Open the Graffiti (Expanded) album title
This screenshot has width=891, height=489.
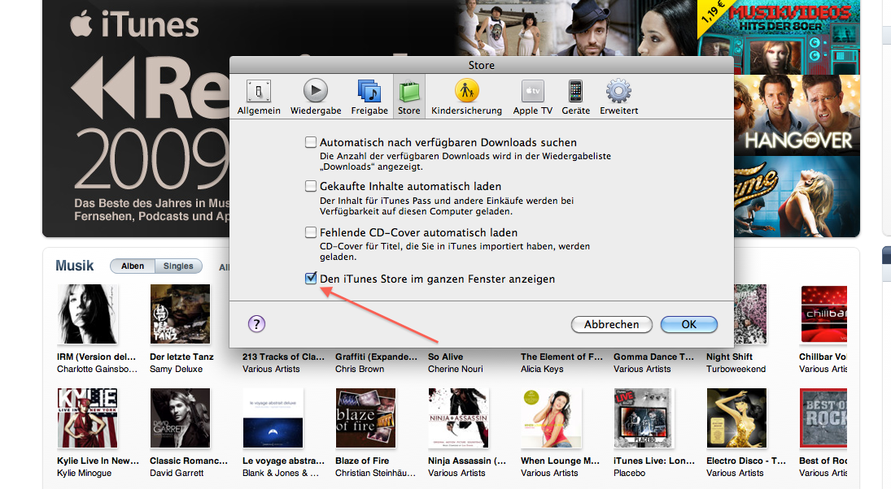[x=376, y=357]
